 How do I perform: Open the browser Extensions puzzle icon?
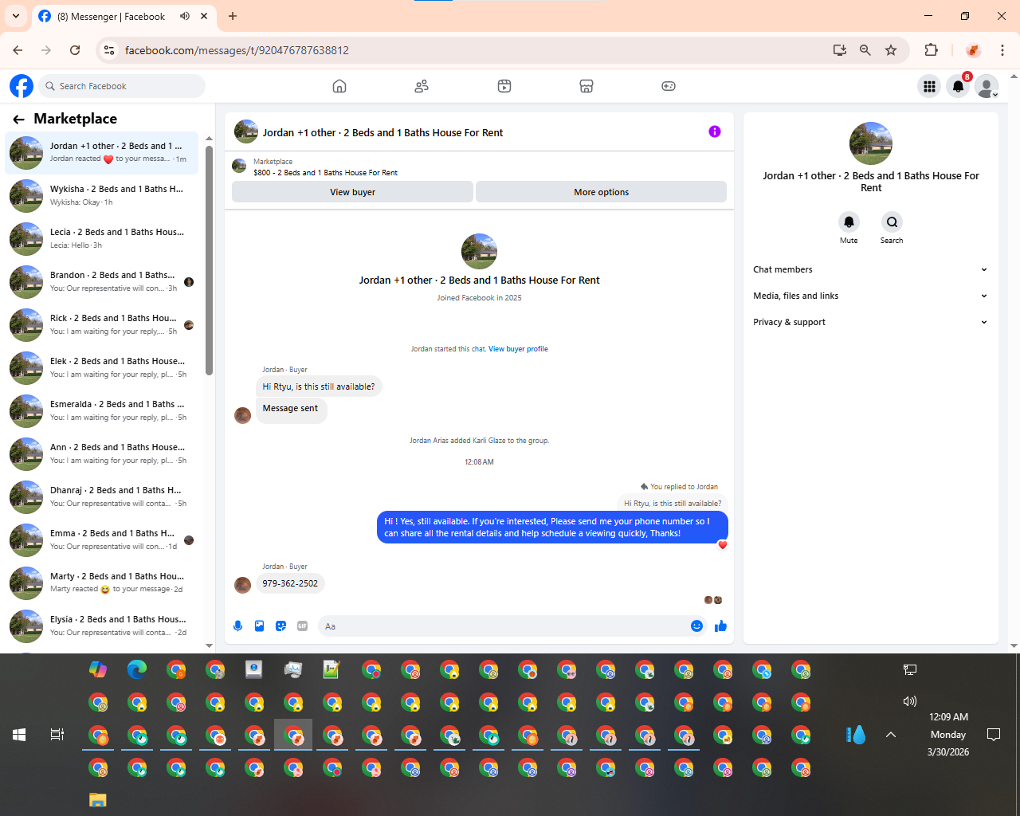[931, 50]
